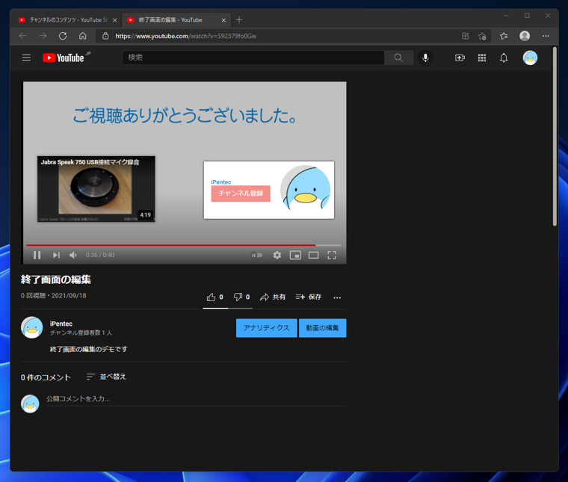Skip to next video in player
This screenshot has width=568, height=482.
tap(56, 255)
